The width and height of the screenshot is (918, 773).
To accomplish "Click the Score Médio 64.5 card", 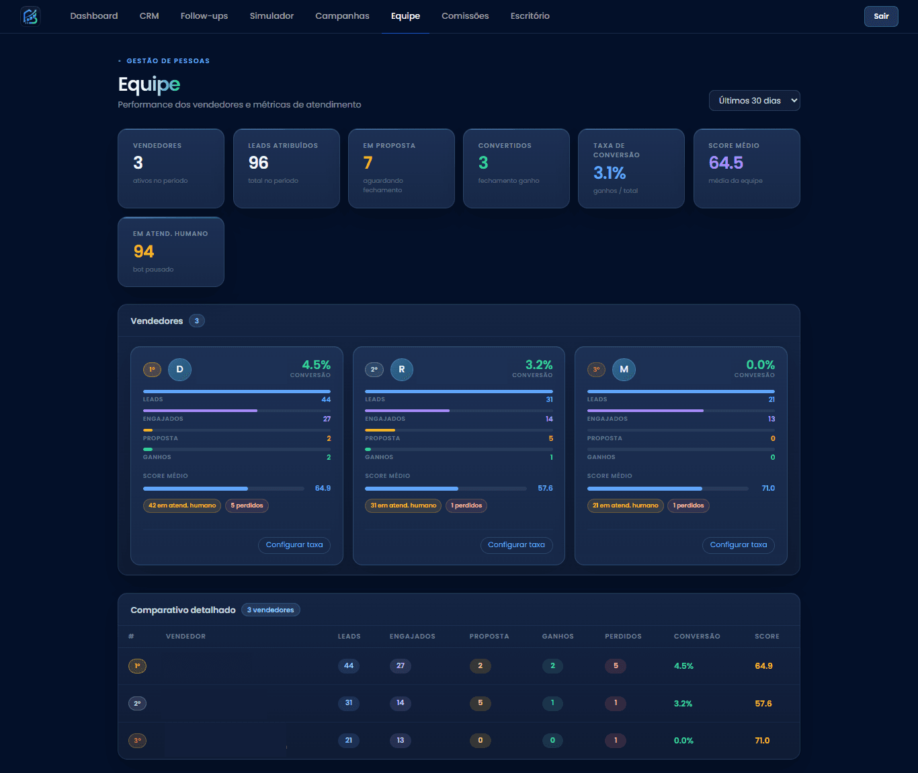I will tap(747, 168).
